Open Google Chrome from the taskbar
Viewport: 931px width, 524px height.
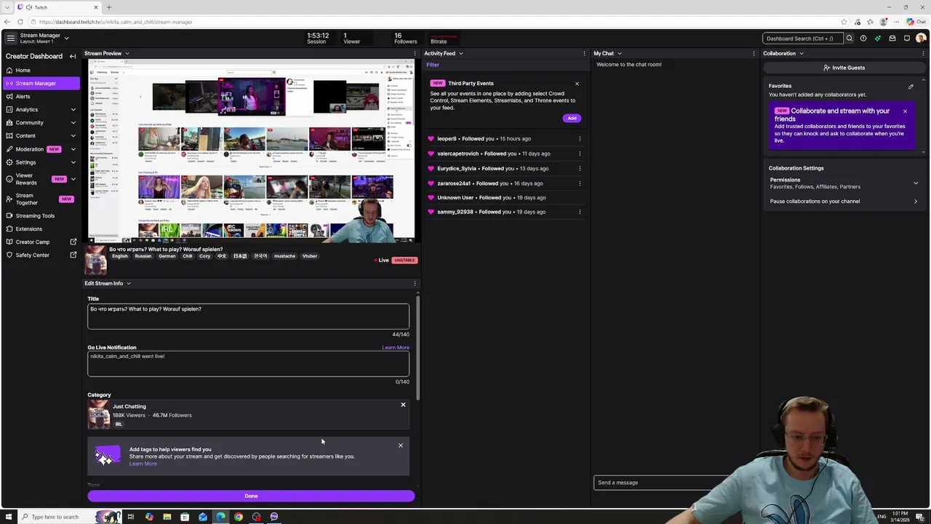238,517
